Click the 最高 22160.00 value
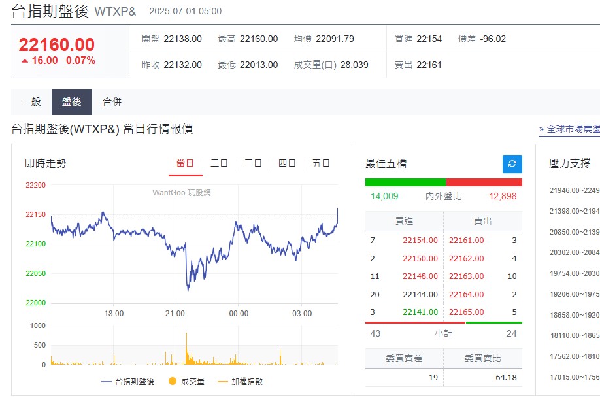This screenshot has width=600, height=400. coord(259,39)
